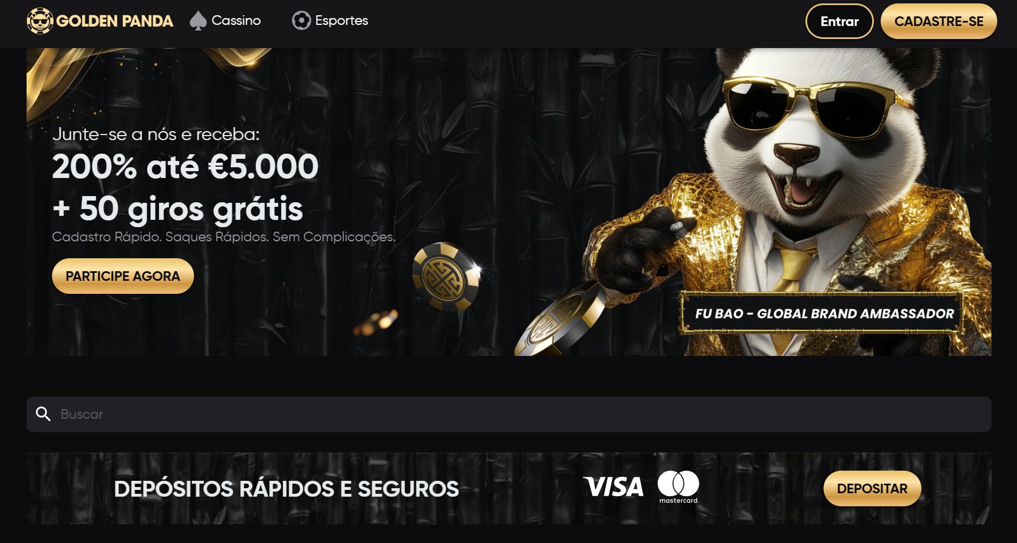Image resolution: width=1017 pixels, height=543 pixels.
Task: Click the magnifying glass search icon
Action: (x=43, y=414)
